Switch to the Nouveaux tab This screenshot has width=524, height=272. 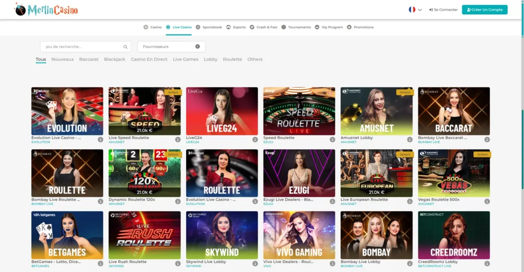pos(62,59)
